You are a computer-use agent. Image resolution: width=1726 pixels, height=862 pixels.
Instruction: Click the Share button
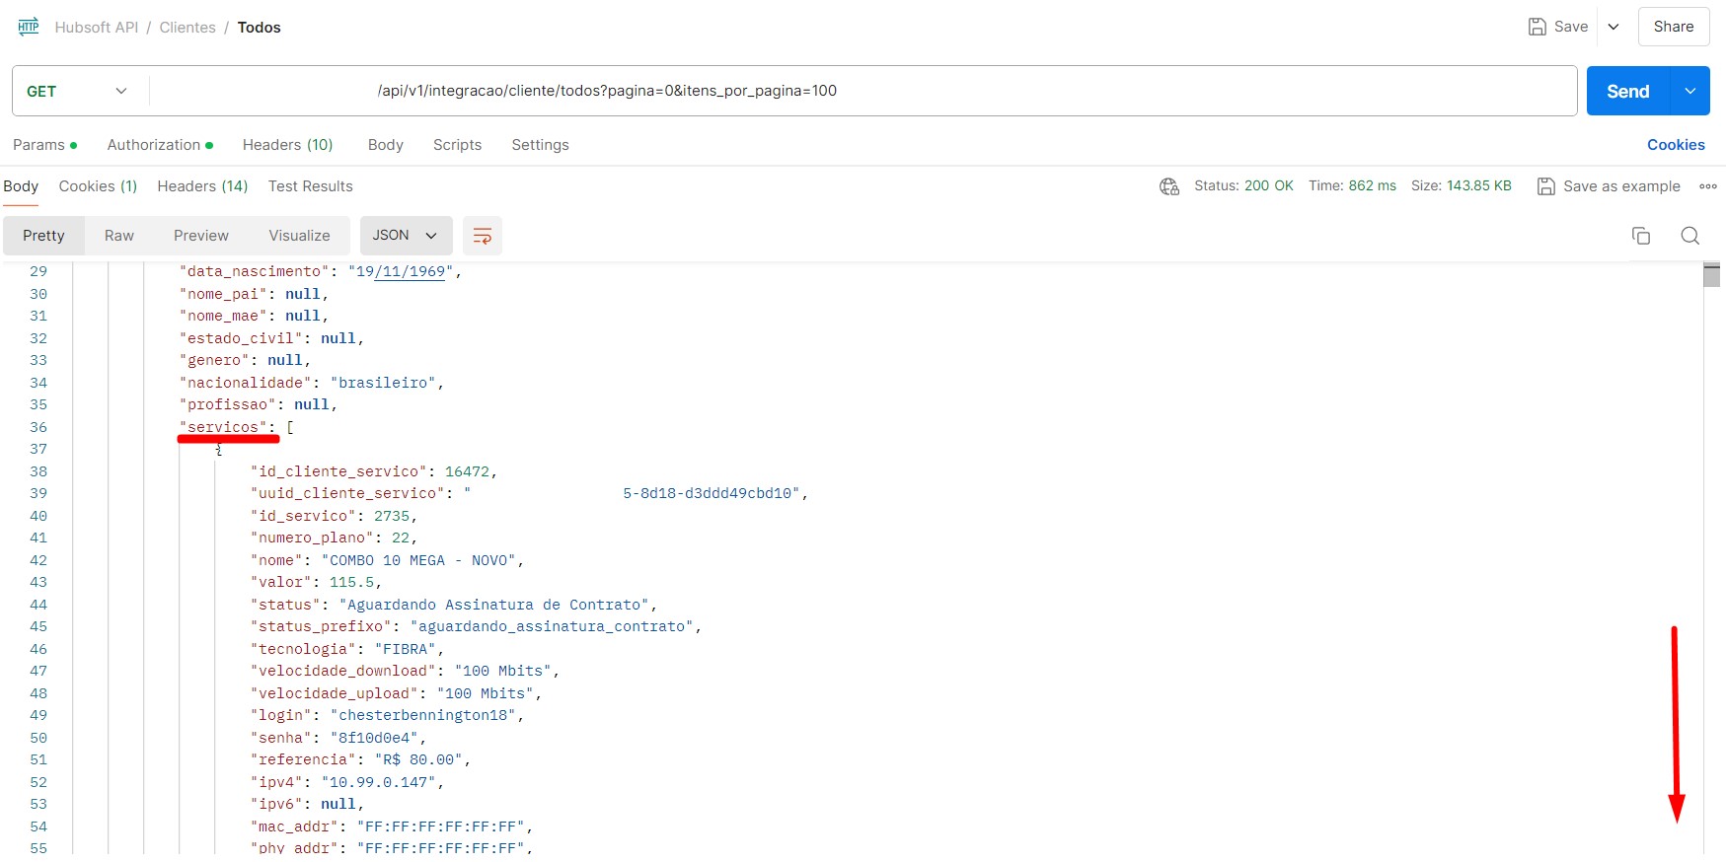click(1674, 27)
